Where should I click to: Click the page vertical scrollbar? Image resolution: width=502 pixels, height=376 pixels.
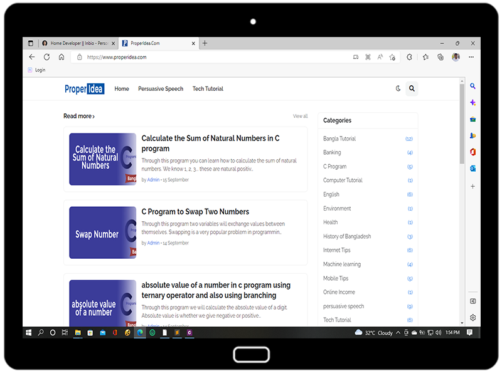point(462,123)
